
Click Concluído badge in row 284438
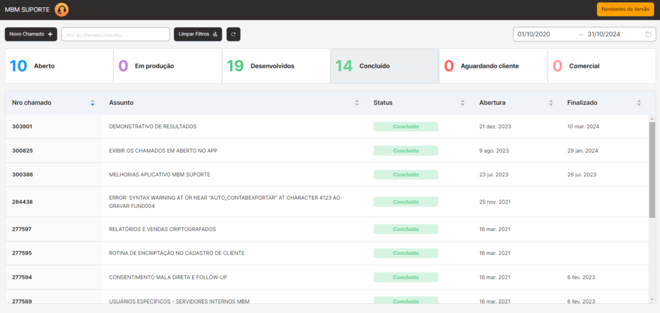click(x=406, y=202)
